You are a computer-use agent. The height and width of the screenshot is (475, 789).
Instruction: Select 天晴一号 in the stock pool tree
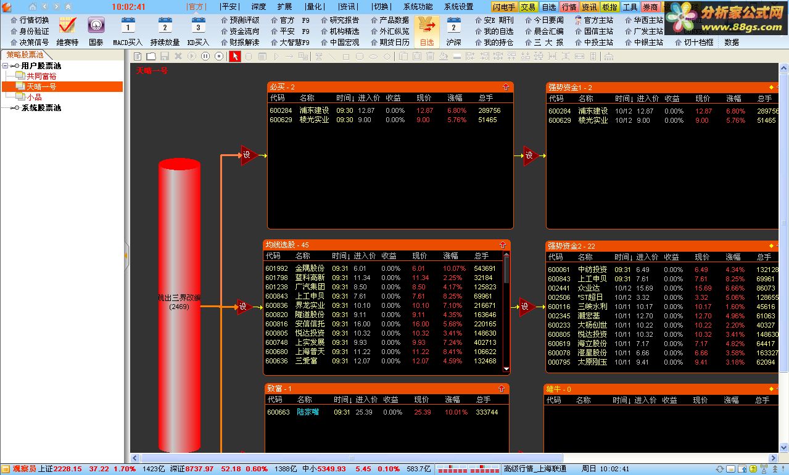pyautogui.click(x=41, y=86)
